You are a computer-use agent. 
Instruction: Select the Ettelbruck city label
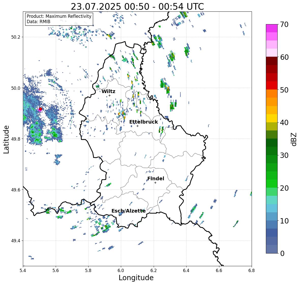(x=144, y=122)
